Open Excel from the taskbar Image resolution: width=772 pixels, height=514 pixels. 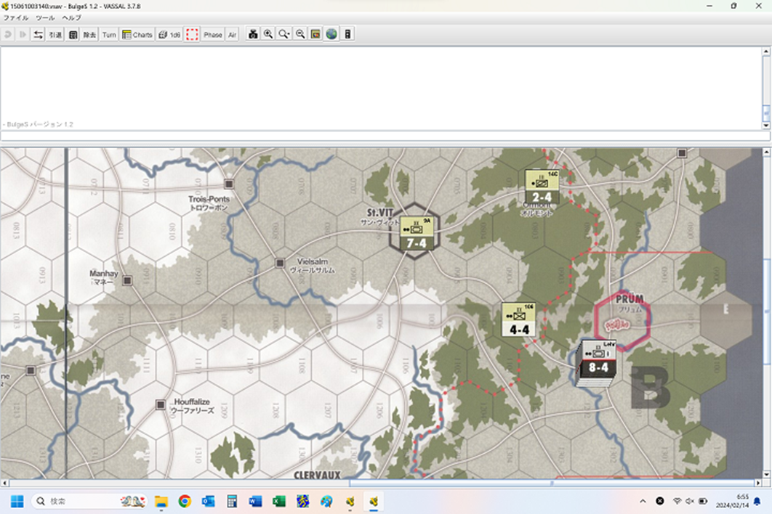point(278,501)
